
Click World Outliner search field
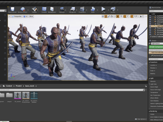tap(156, 11)
